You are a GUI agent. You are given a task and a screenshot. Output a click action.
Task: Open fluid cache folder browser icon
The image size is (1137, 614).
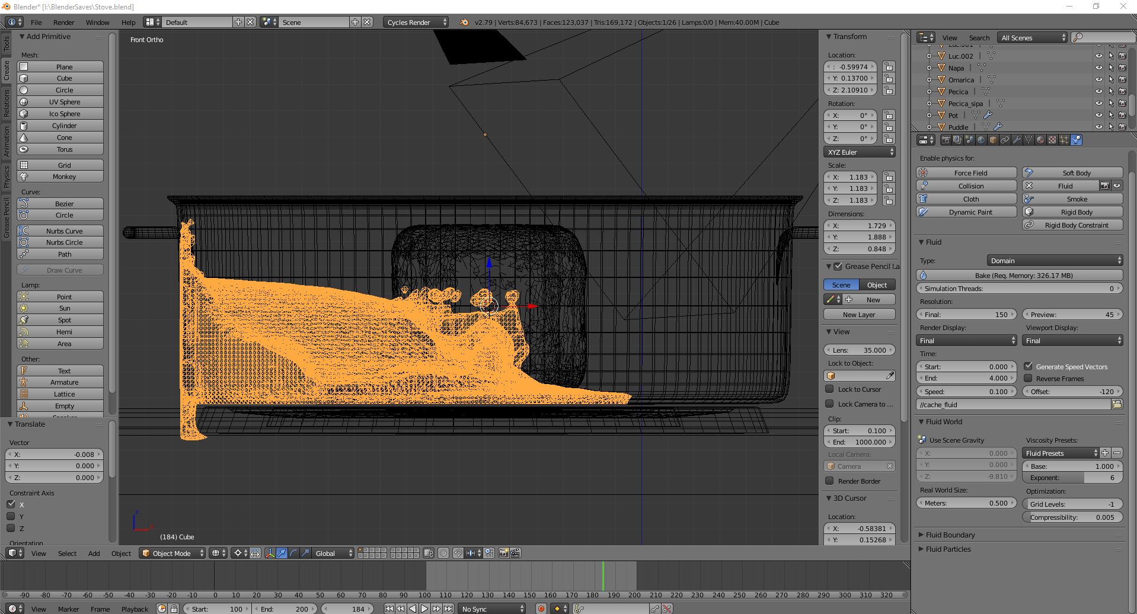pyautogui.click(x=1117, y=404)
